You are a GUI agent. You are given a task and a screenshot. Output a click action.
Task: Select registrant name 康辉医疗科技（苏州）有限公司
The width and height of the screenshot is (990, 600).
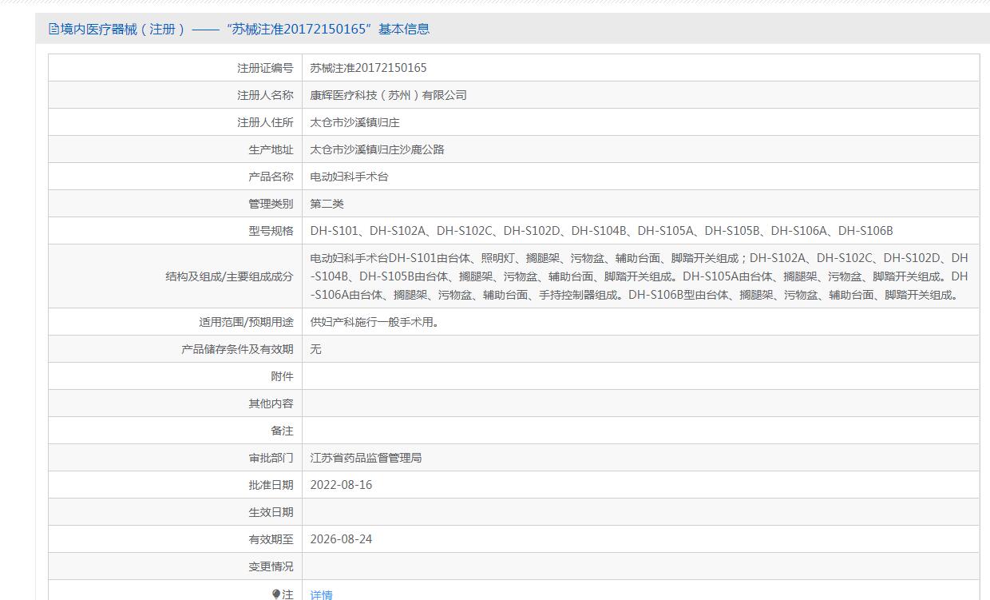(389, 95)
